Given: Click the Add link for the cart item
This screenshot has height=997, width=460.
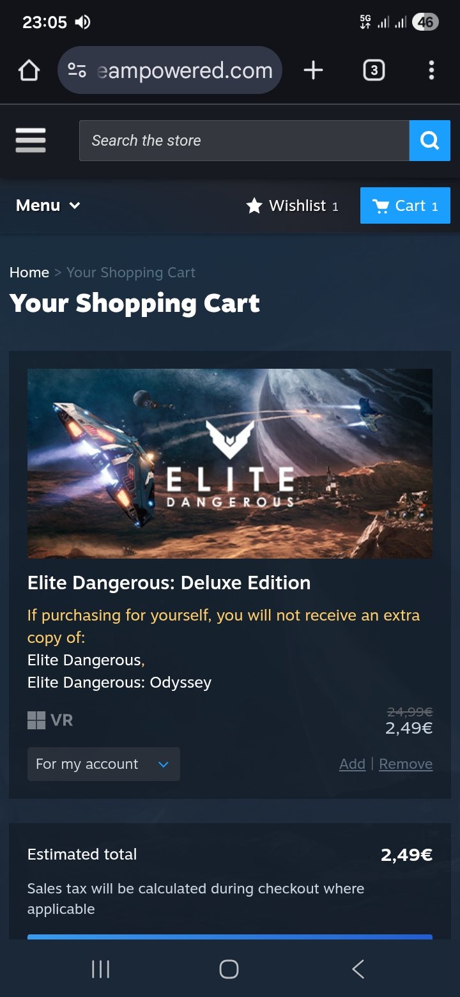Looking at the screenshot, I should [352, 764].
